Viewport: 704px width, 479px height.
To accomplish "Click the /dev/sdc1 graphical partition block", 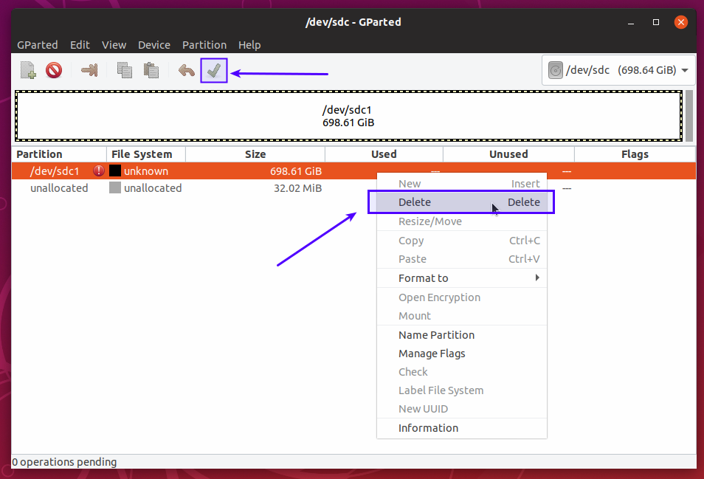I will [x=348, y=116].
